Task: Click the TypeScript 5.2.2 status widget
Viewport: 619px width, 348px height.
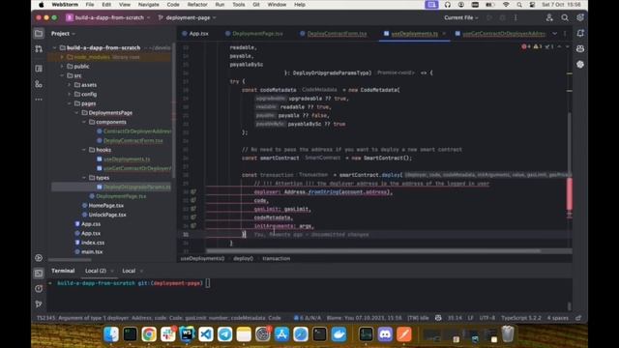Action: [521, 318]
